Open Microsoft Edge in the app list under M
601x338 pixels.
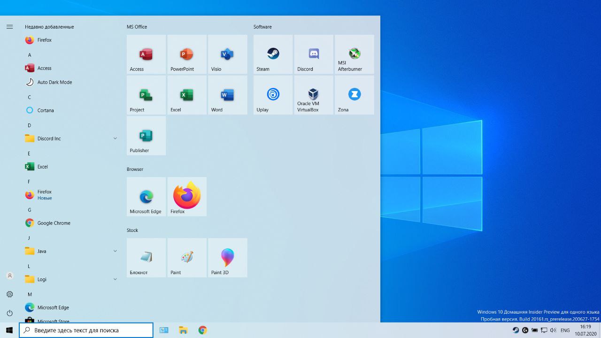(x=71, y=307)
